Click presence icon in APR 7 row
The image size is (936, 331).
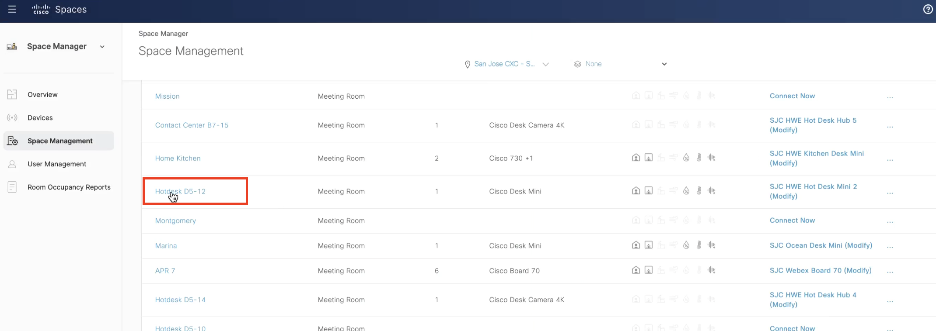click(636, 270)
